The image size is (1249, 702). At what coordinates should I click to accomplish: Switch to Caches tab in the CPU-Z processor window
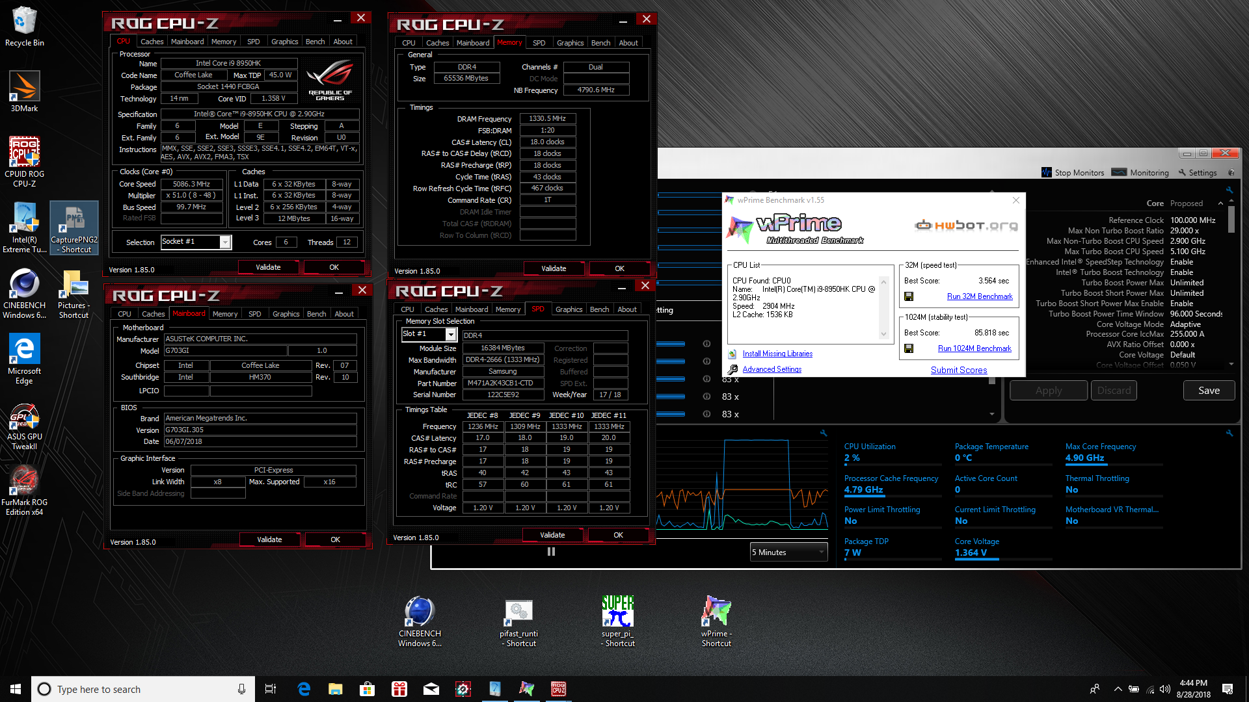pos(152,42)
